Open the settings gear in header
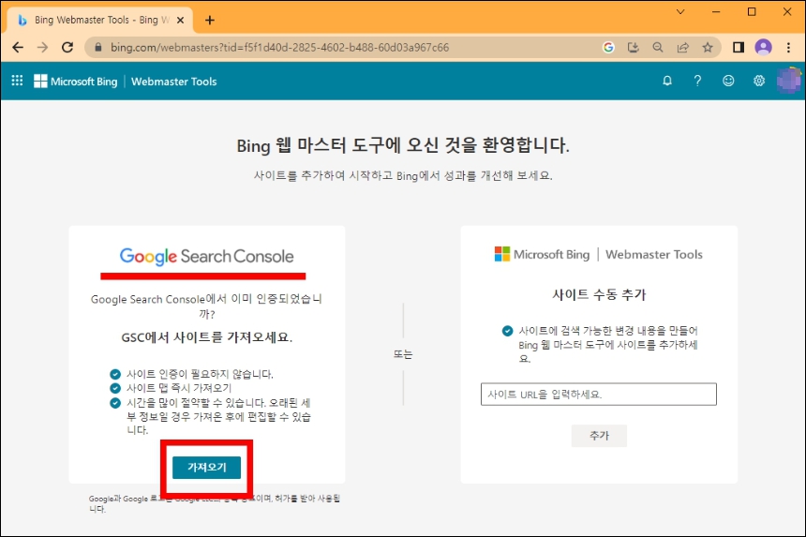Screen dimensions: 806x537 click(x=759, y=81)
